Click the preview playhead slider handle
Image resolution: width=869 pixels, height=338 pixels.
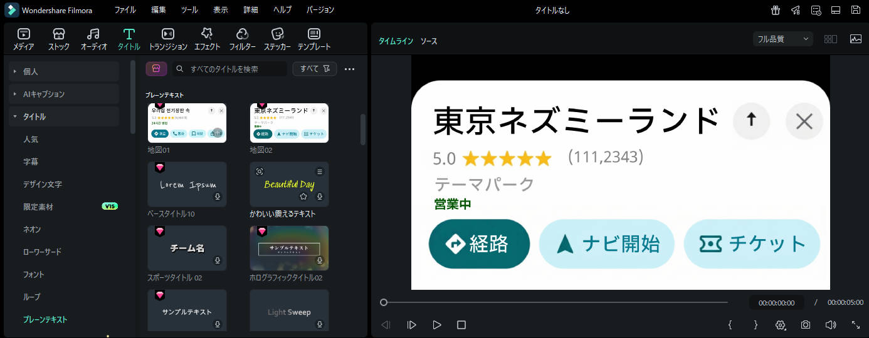point(384,302)
